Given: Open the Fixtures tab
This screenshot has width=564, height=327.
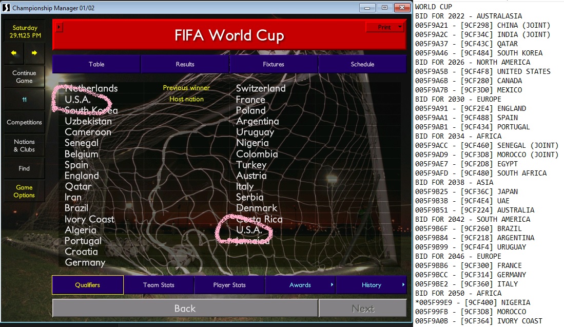Looking at the screenshot, I should pos(274,64).
